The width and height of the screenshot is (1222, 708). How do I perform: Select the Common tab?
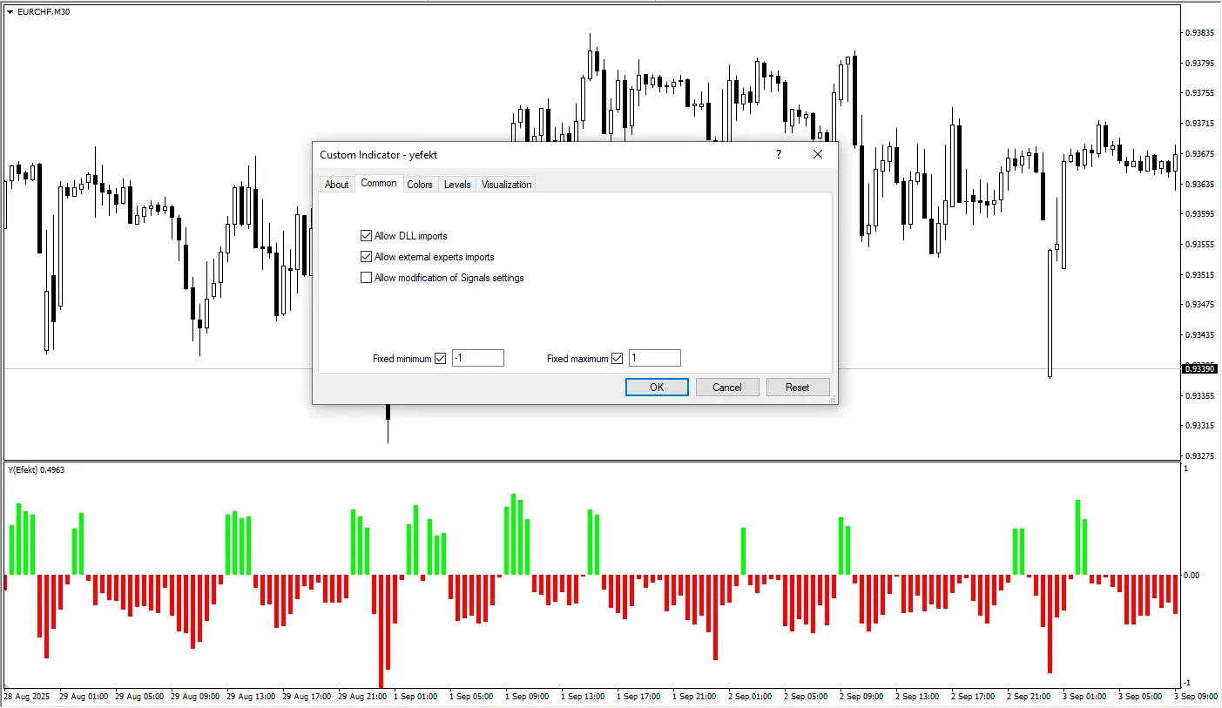click(379, 183)
